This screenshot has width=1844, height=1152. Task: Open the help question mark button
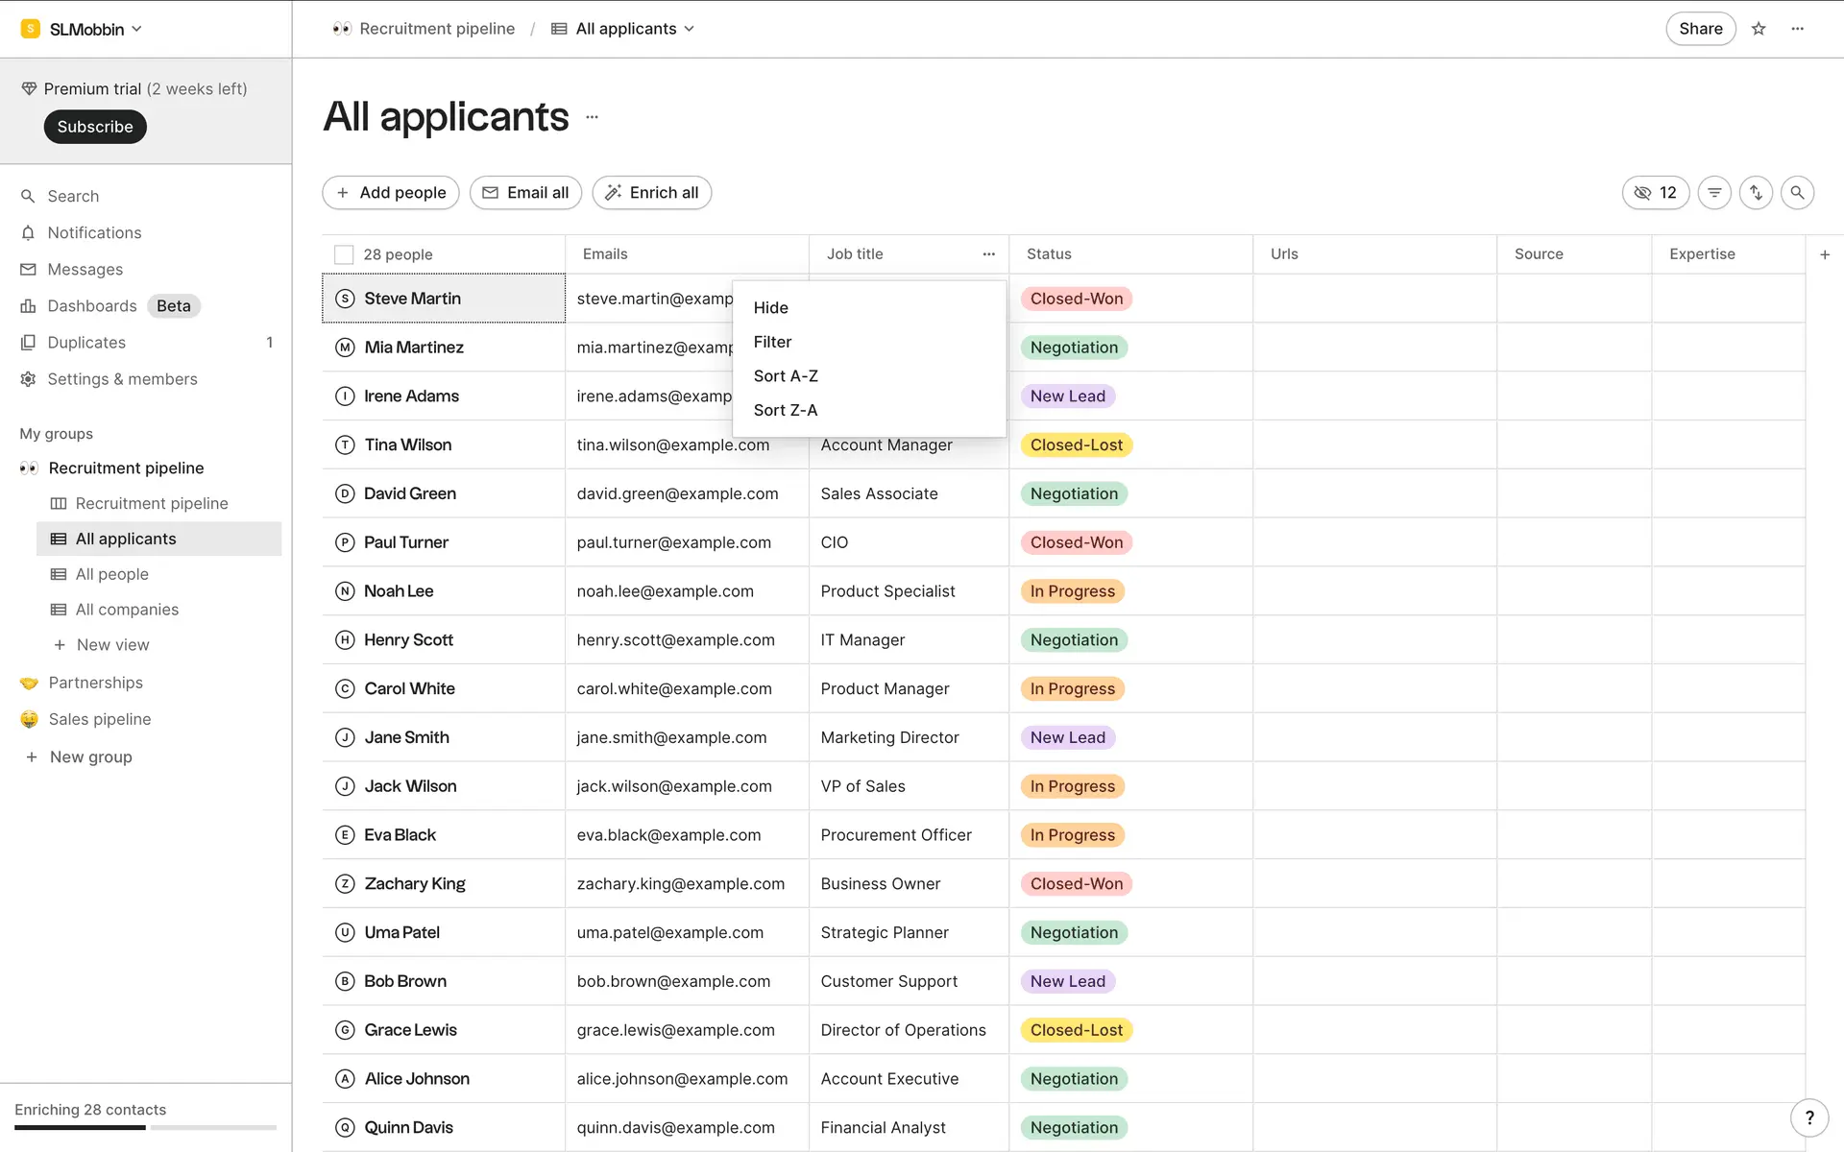tap(1809, 1117)
